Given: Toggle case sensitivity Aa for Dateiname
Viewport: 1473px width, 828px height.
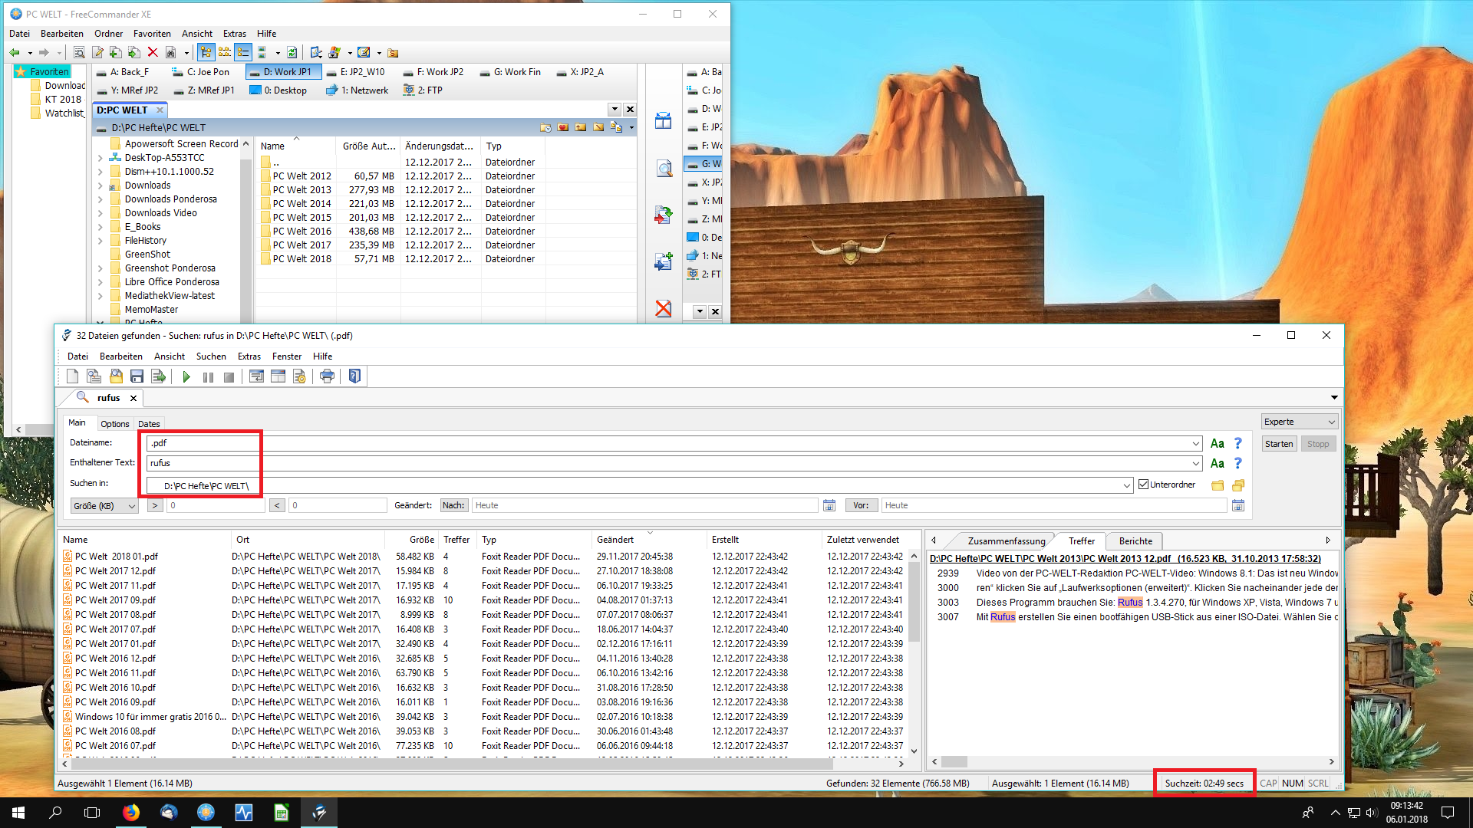Looking at the screenshot, I should tap(1217, 443).
